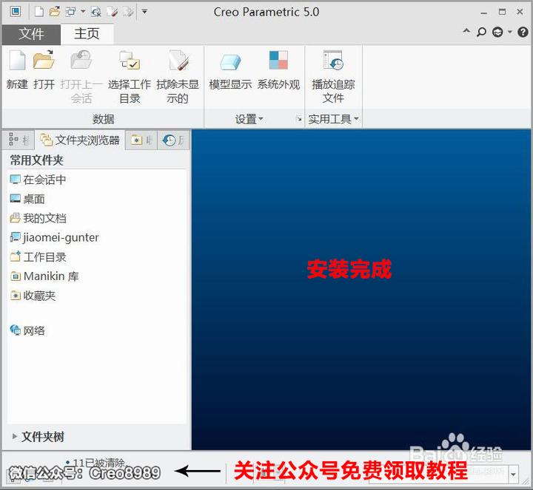Open 我的文档 folder entry
Viewport: 533px width, 490px height.
38,218
